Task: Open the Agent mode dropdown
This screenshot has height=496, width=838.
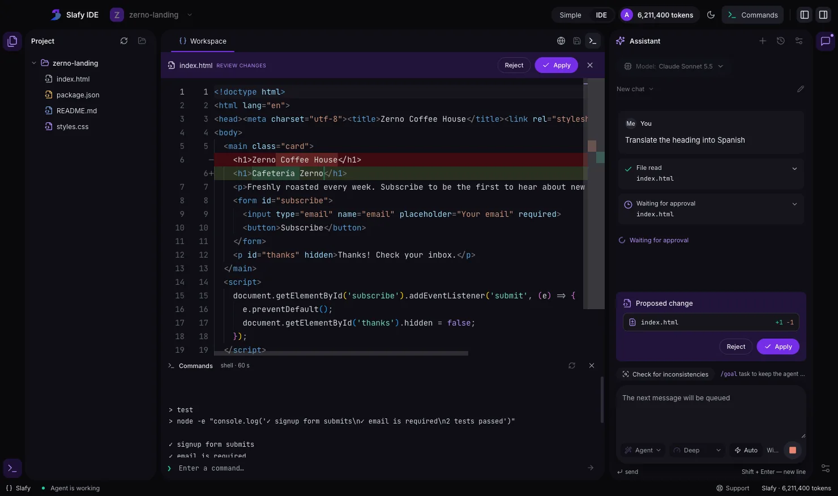Action: [x=643, y=450]
